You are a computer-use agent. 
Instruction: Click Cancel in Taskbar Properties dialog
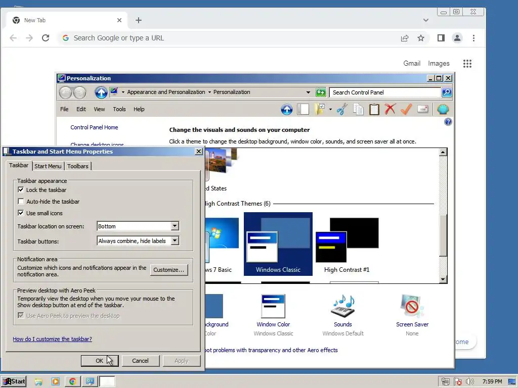click(x=141, y=361)
